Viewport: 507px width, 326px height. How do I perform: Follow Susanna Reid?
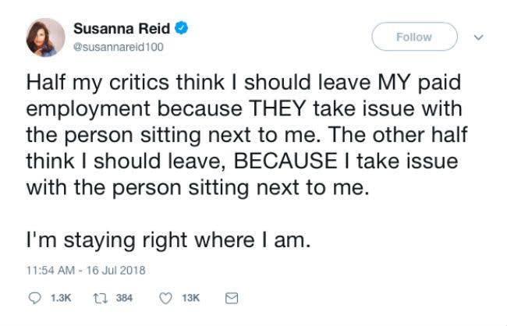(413, 37)
